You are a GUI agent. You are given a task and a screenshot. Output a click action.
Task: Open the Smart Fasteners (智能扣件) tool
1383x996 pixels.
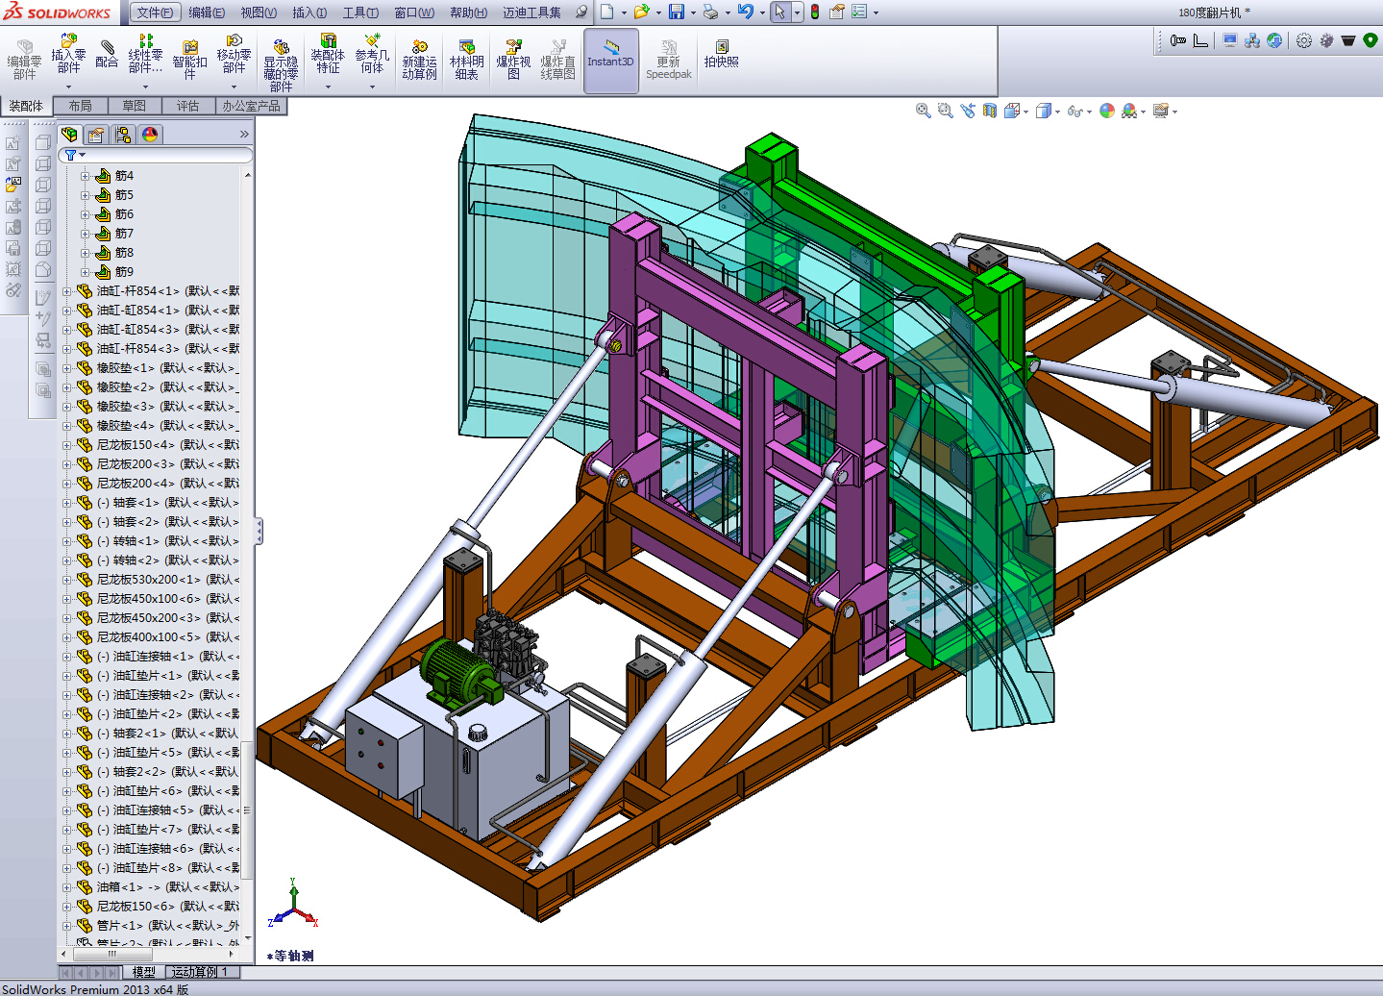(189, 60)
